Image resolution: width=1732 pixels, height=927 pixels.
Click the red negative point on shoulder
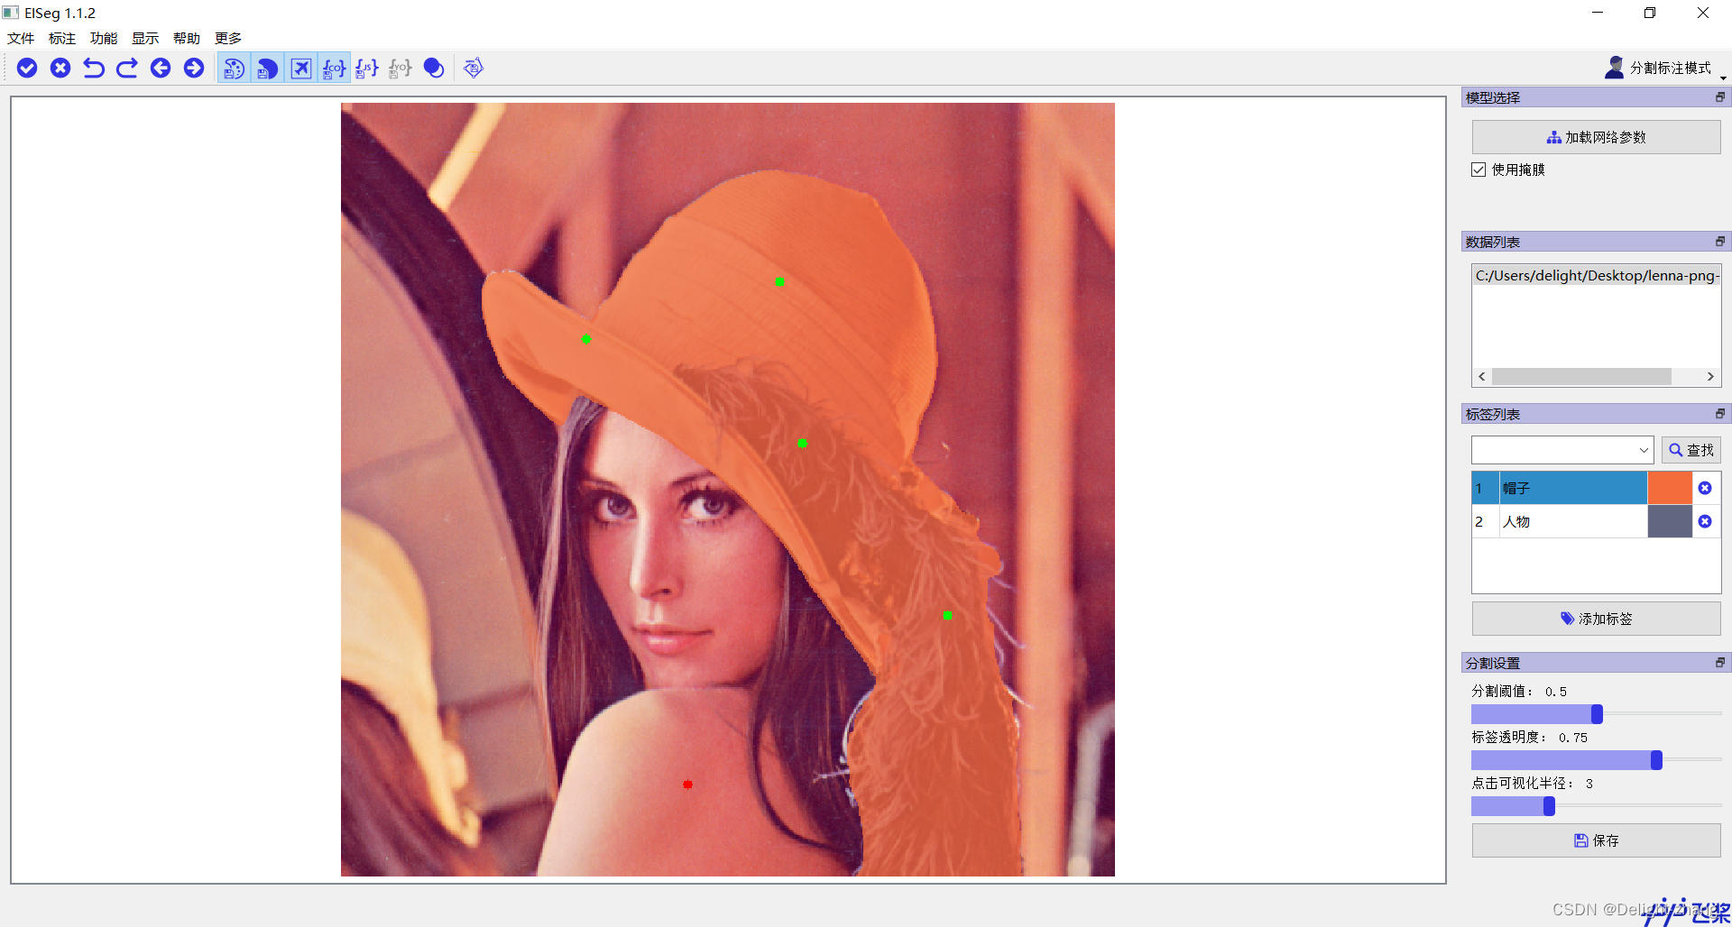click(687, 785)
